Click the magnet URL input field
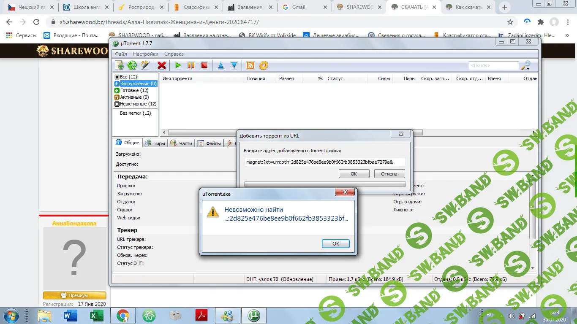 pos(324,162)
